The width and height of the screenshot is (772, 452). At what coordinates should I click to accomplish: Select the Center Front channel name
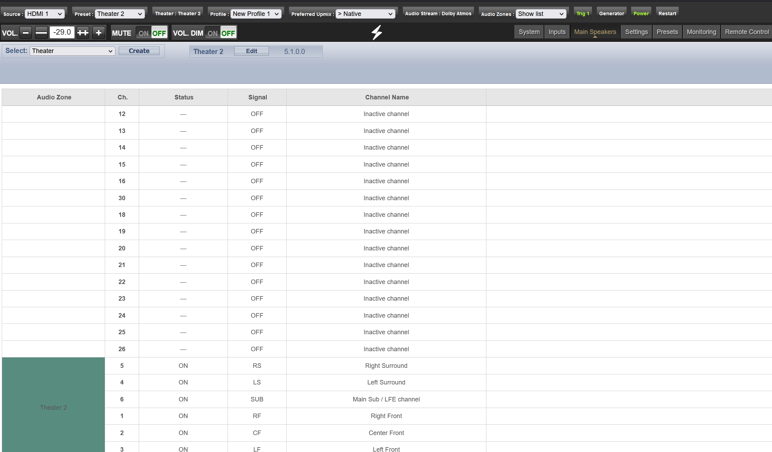(x=386, y=433)
